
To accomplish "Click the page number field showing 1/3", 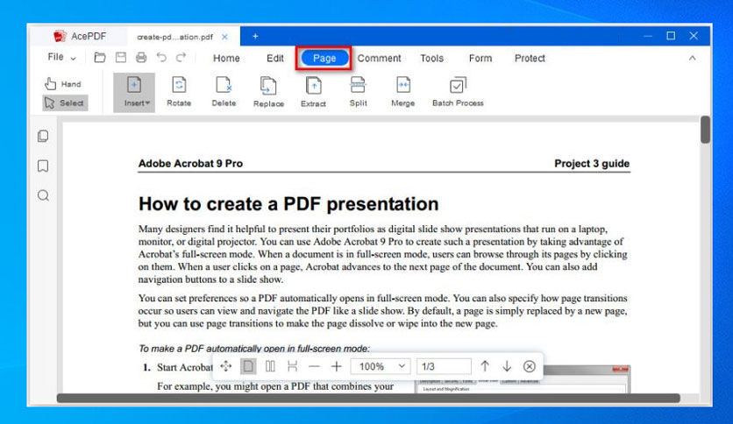I will [x=444, y=366].
